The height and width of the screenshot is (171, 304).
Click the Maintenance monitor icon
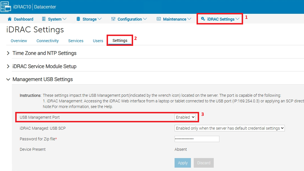pyautogui.click(x=158, y=19)
